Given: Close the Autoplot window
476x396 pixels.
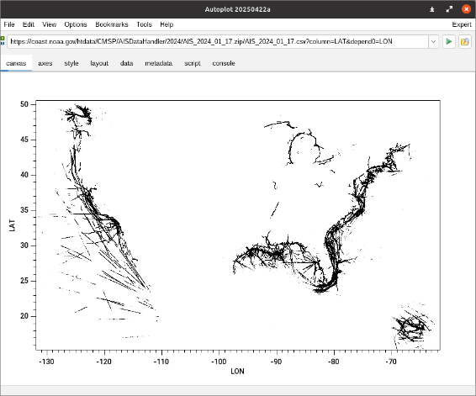Looking at the screenshot, I should pyautogui.click(x=466, y=9).
